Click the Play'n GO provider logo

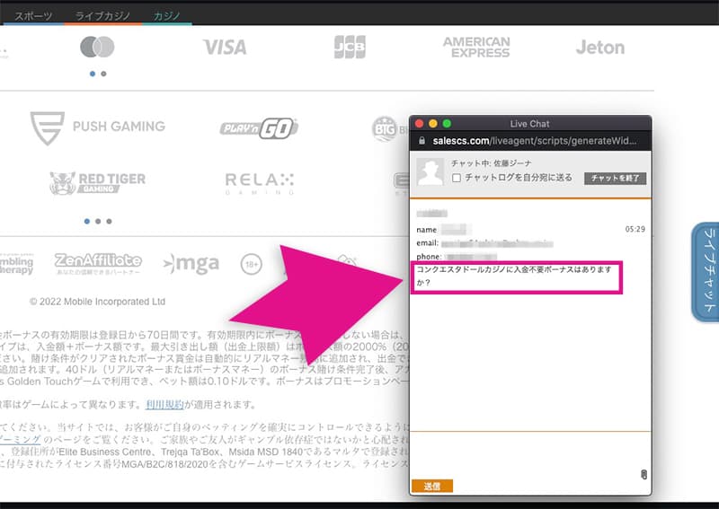(259, 128)
